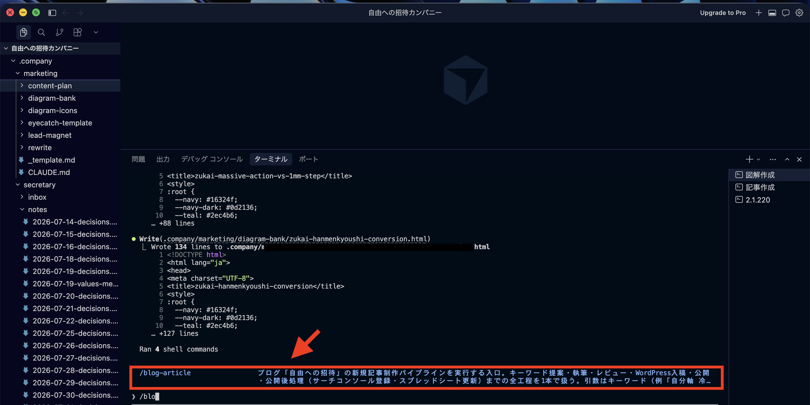Open the Source Control branch icon
Image resolution: width=810 pixels, height=405 pixels.
pyautogui.click(x=59, y=32)
